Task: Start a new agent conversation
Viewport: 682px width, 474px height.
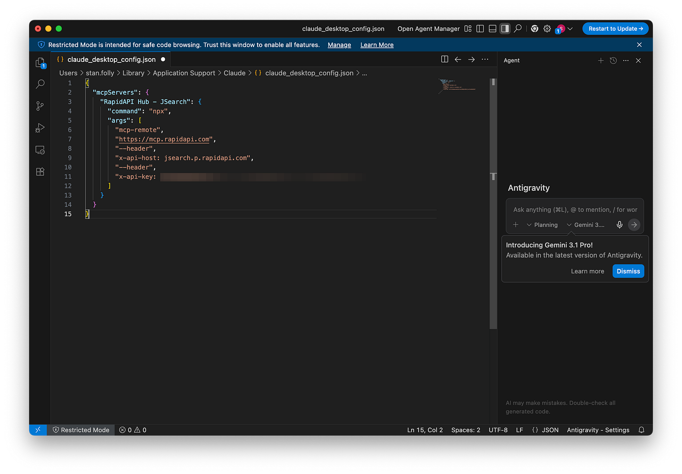Action: tap(600, 60)
